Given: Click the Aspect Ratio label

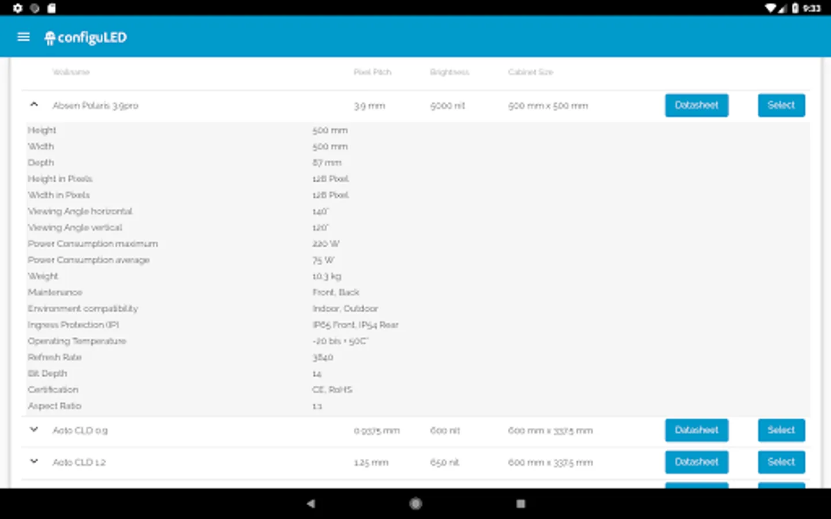Looking at the screenshot, I should (54, 406).
